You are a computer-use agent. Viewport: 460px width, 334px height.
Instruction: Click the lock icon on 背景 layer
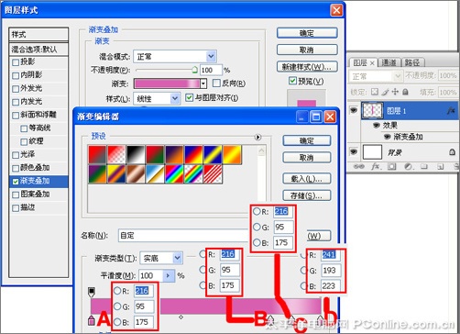pyautogui.click(x=453, y=151)
